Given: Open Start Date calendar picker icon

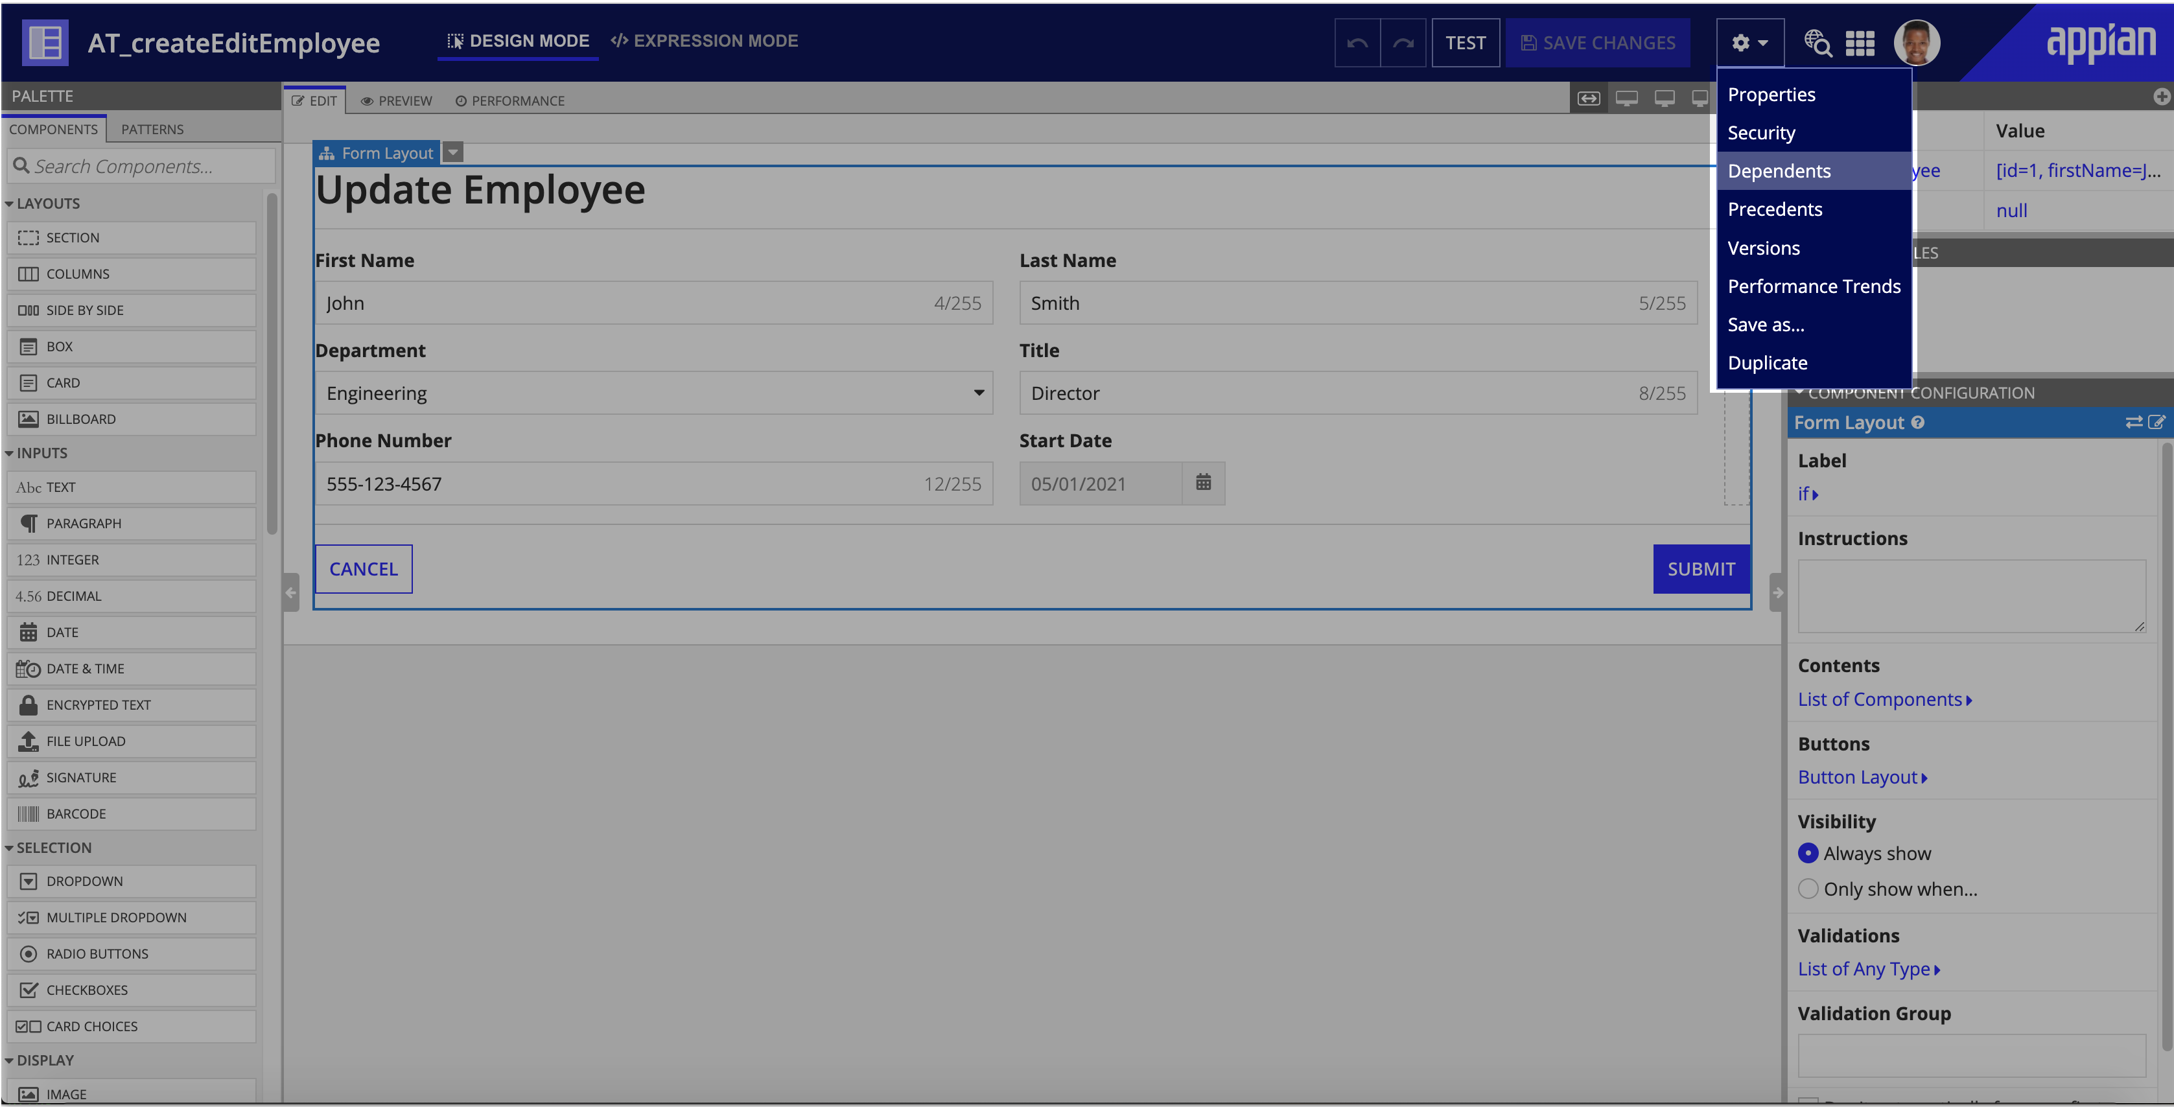Looking at the screenshot, I should (1204, 483).
